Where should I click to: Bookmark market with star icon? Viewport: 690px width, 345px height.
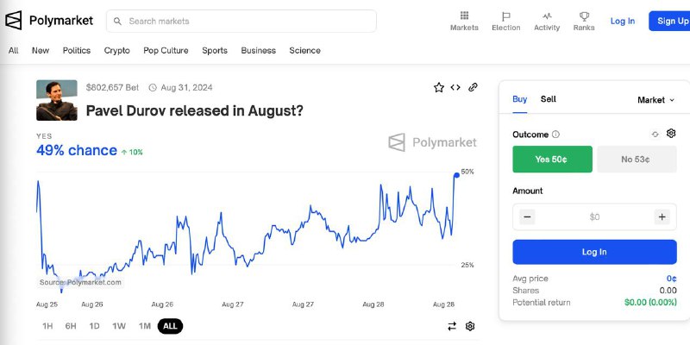439,87
